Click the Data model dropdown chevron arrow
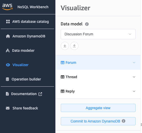The height and width of the screenshot is (133, 142). [x=130, y=34]
